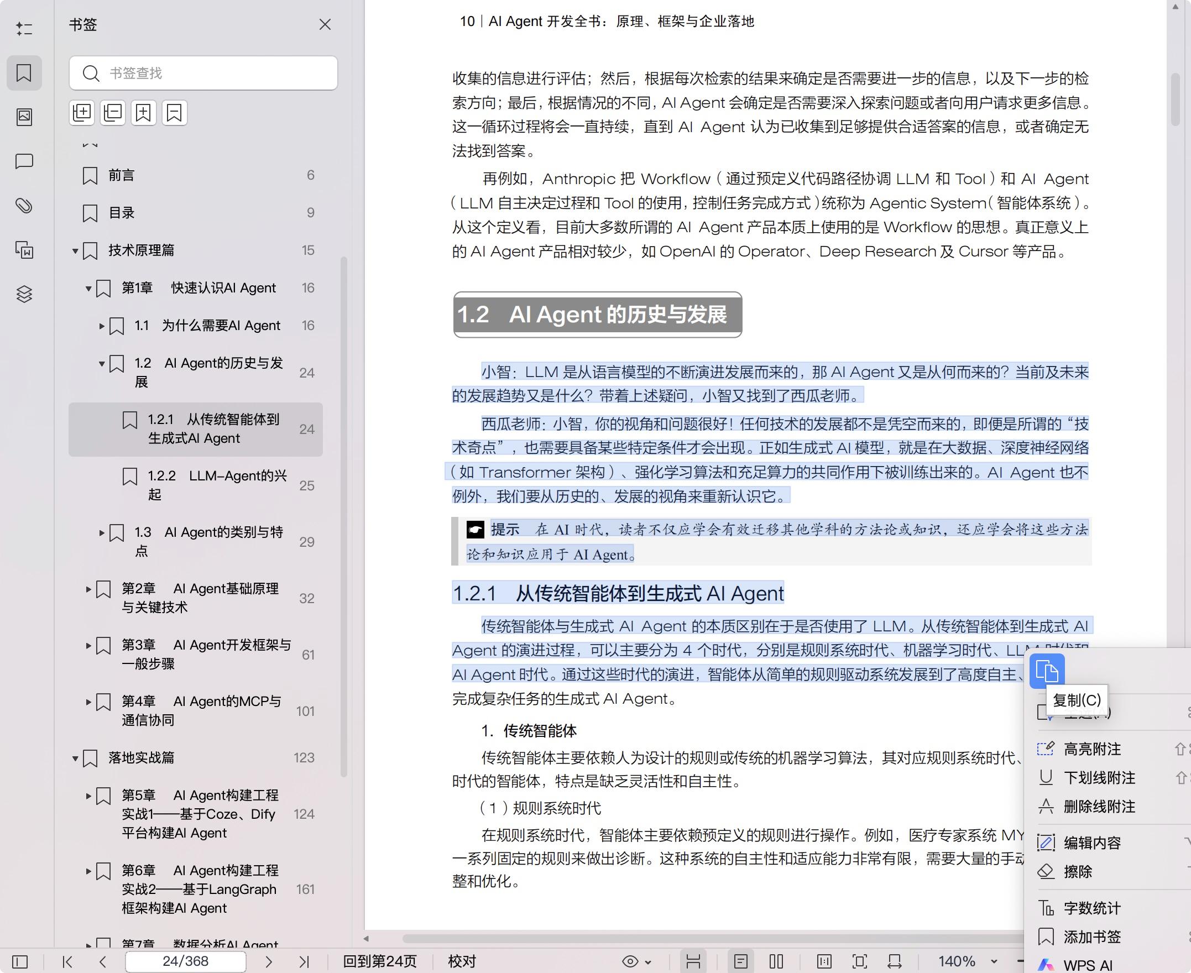Click the blue copy icon in context menu
Viewport: 1191px width, 973px height.
pos(1047,671)
